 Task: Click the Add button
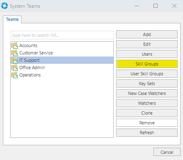(x=147, y=34)
